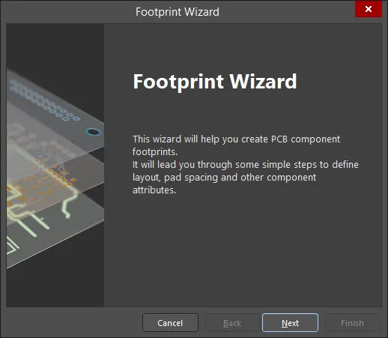
Task: Click the blue-ringed hole in the PCB image
Action: (x=93, y=132)
